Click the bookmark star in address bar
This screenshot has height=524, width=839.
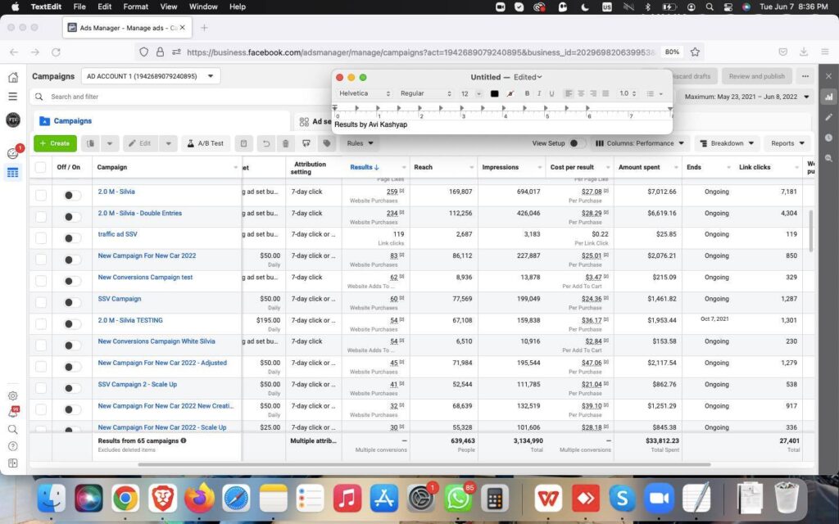pos(695,52)
